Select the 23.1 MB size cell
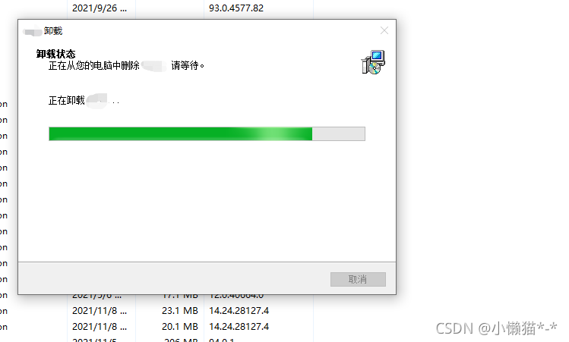This screenshot has height=342, width=569. [180, 311]
